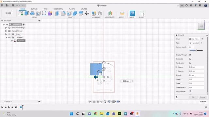Select the Combine tool
This screenshot has height=117, width=209.
(x=75, y=13)
